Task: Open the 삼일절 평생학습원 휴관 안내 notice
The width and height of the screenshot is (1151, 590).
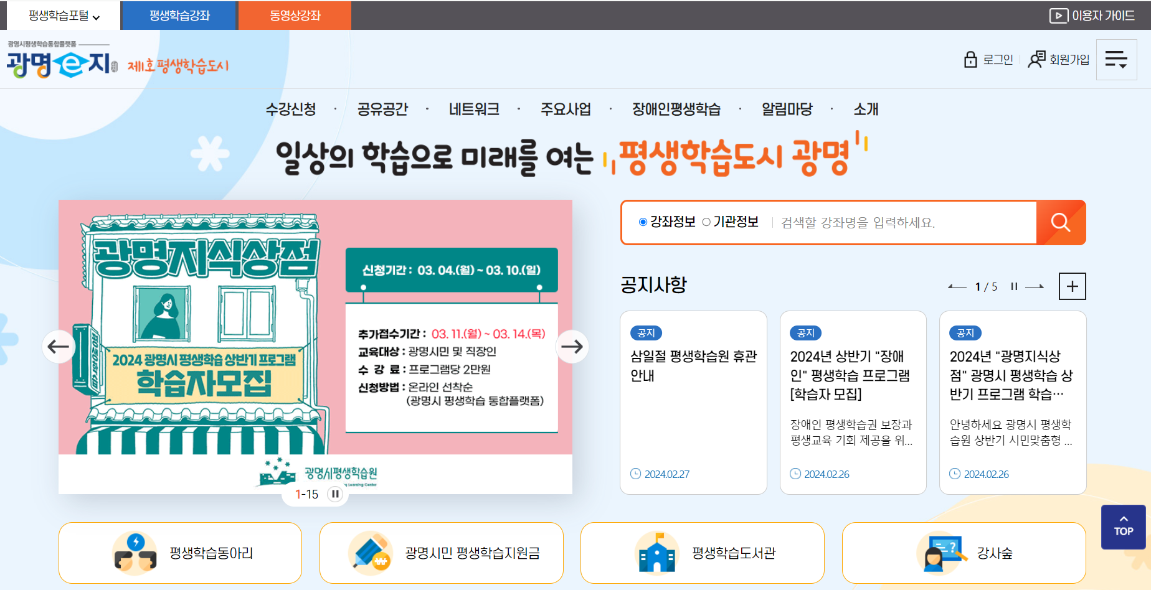Action: coord(693,365)
